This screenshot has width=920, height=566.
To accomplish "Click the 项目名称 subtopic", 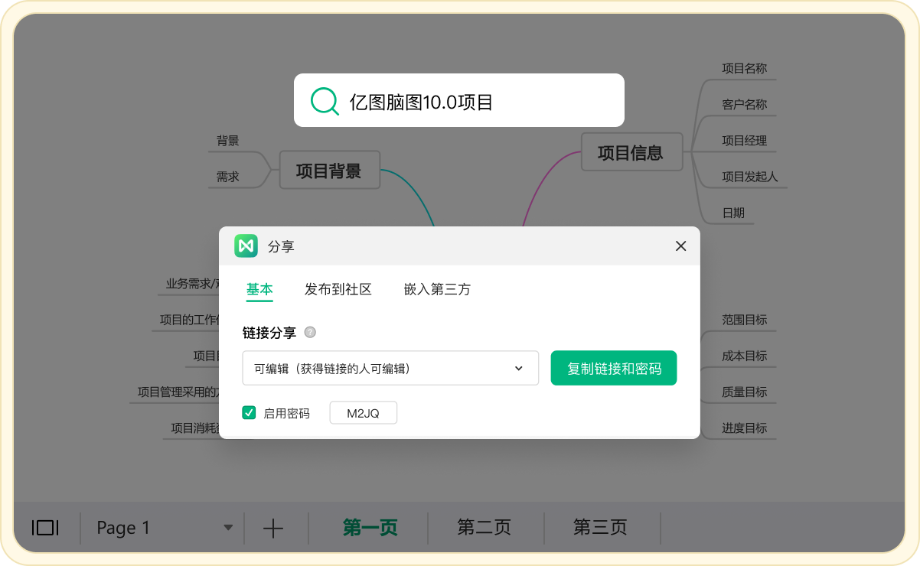I will 744,68.
